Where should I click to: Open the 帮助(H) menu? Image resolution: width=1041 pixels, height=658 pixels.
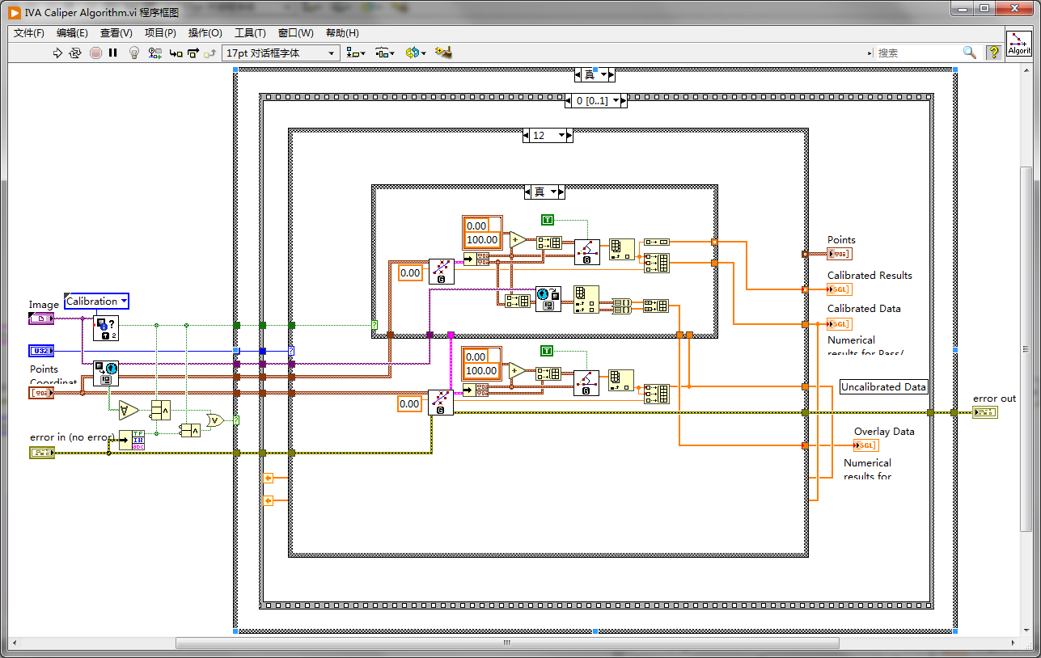[342, 33]
